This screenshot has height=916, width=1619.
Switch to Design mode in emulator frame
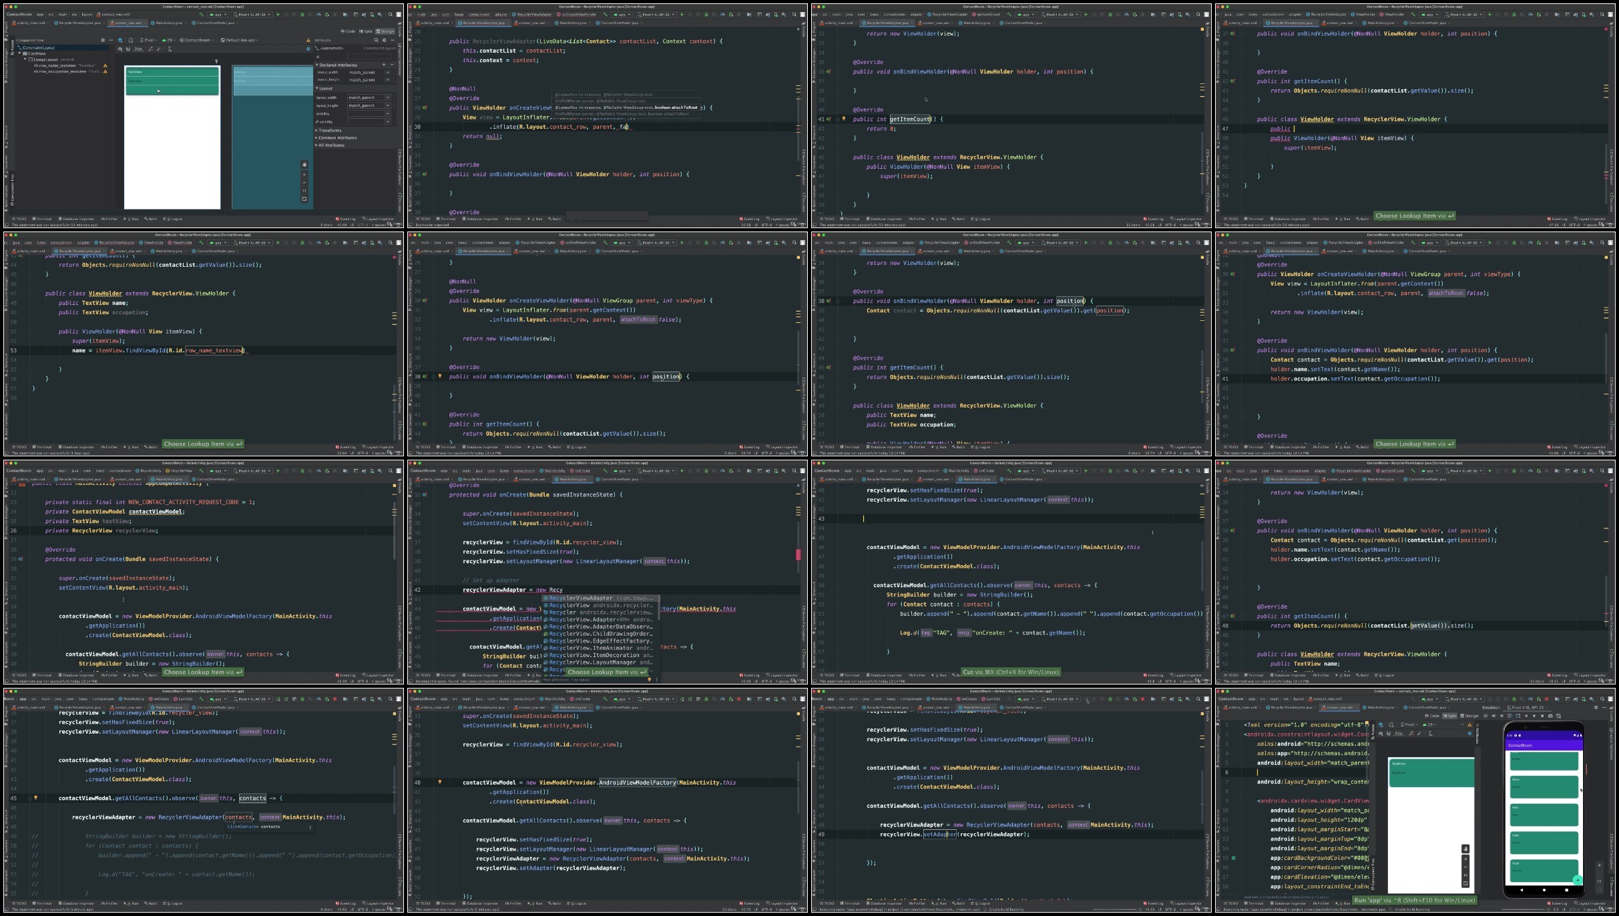coord(1469,716)
